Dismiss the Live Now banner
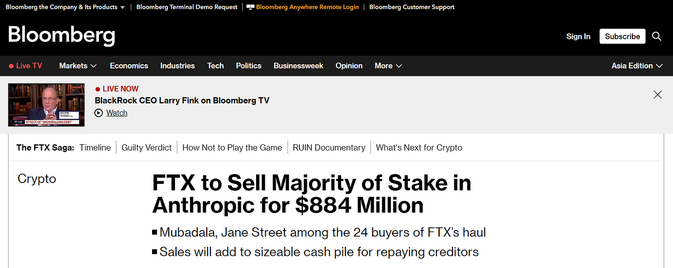Image resolution: width=673 pixels, height=268 pixels. 657,95
